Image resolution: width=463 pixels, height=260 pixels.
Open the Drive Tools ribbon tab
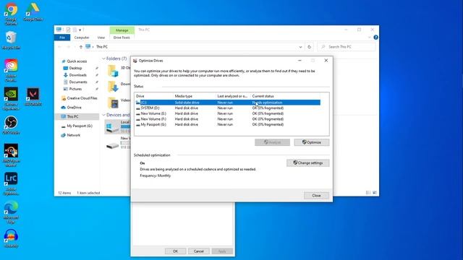click(122, 38)
